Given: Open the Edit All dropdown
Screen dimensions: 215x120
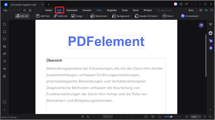Looking at the screenshot, I should click(22, 16).
